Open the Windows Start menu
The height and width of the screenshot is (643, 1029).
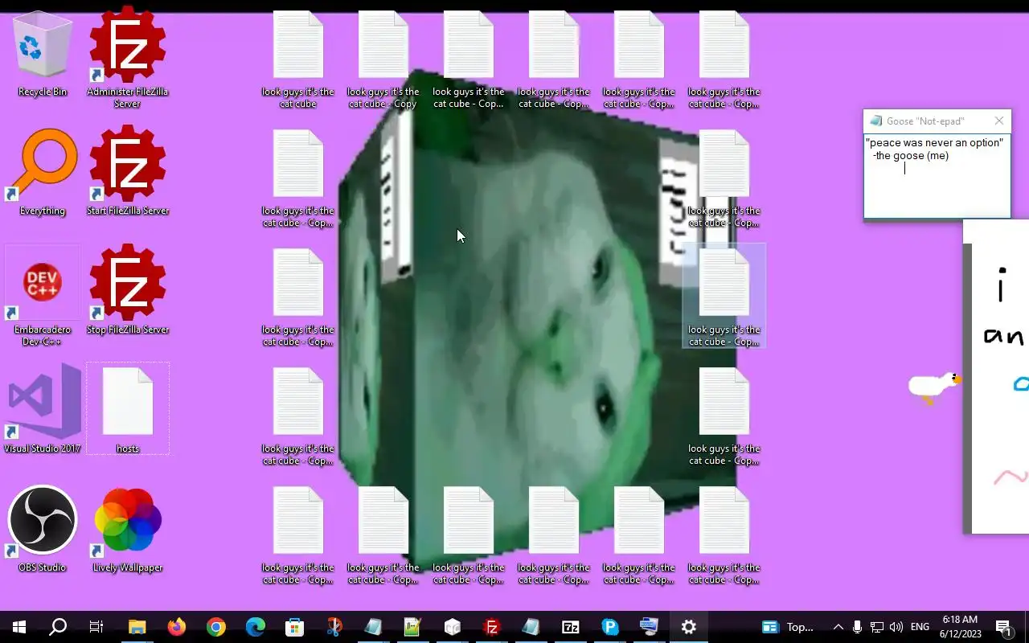pyautogui.click(x=19, y=627)
